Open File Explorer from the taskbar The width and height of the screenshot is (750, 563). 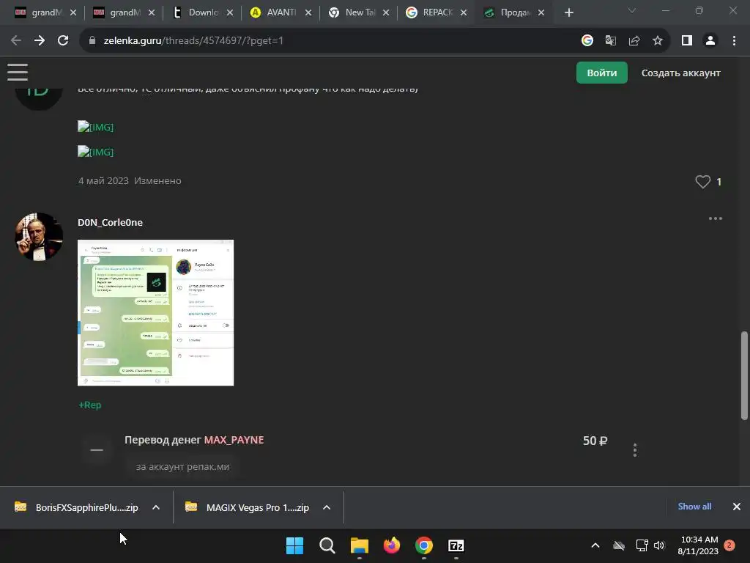[x=359, y=545]
